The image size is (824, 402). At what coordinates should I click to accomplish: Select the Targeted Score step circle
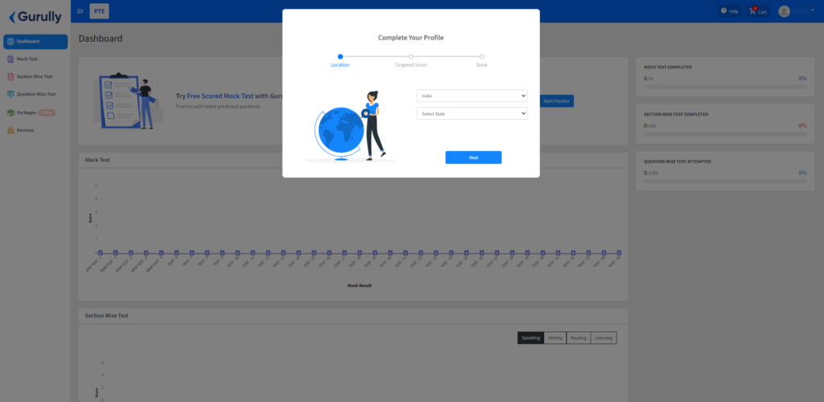pyautogui.click(x=411, y=56)
